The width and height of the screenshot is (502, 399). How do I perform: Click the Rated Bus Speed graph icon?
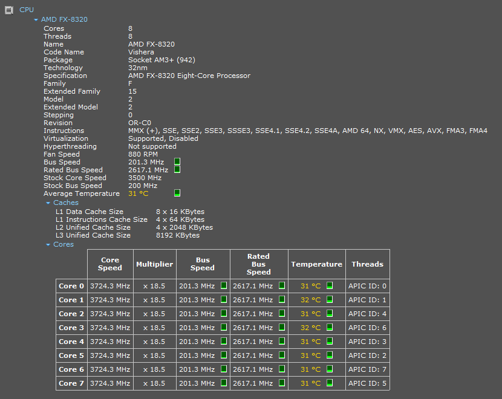tap(177, 170)
